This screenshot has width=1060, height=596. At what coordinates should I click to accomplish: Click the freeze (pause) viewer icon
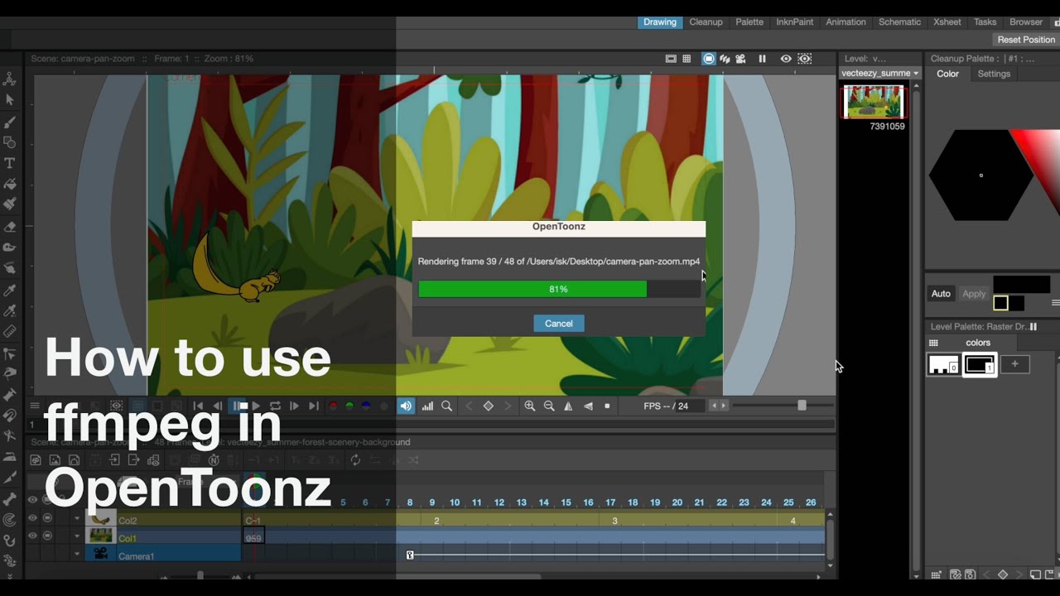tap(762, 59)
